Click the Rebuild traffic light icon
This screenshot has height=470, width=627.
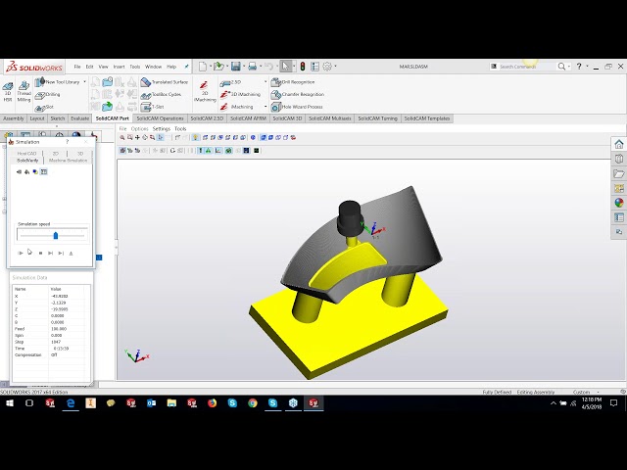(x=303, y=67)
